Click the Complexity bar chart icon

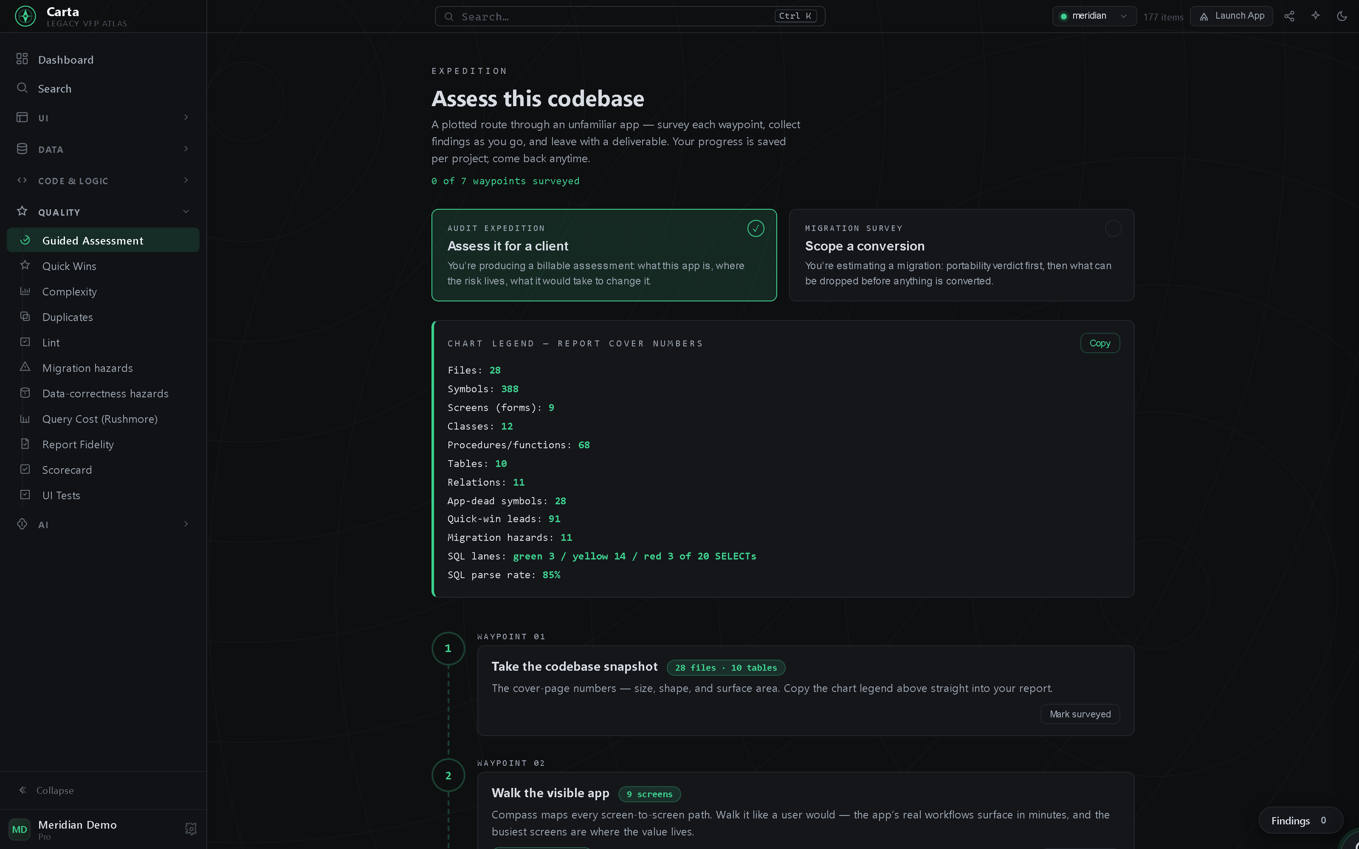(25, 291)
